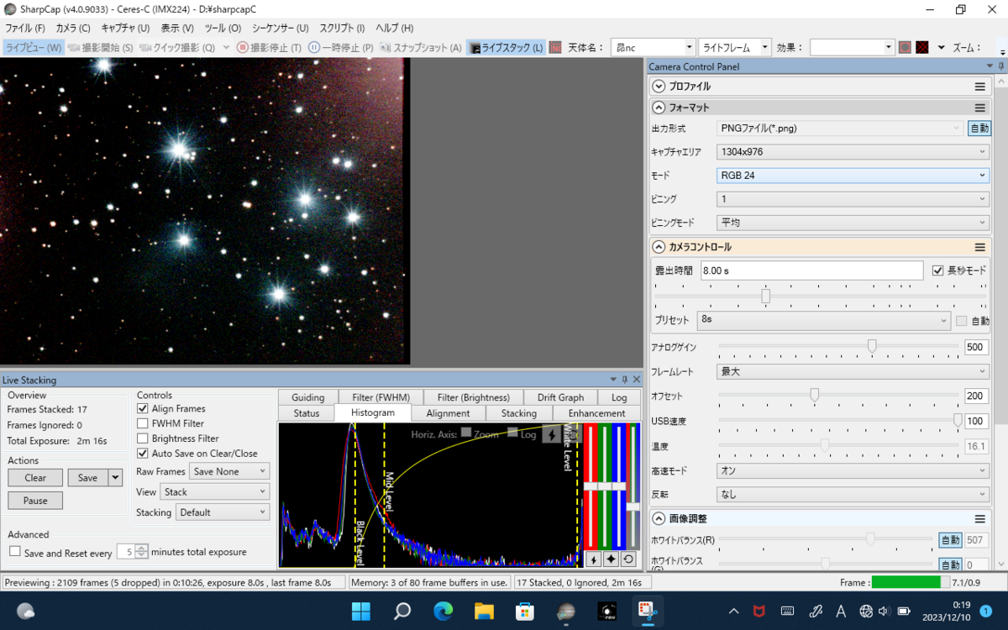Switch to the Drift Graph tab
Screen dimensions: 1008x630
click(560, 397)
